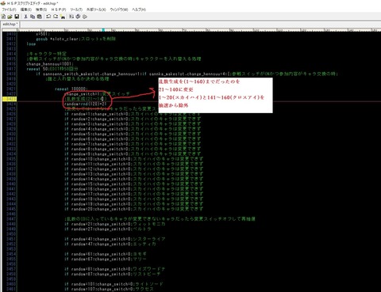Image resolution: width=381 pixels, height=292 pixels.
Task: Click the Cut scissors icon
Action: pyautogui.click(x=25, y=17)
